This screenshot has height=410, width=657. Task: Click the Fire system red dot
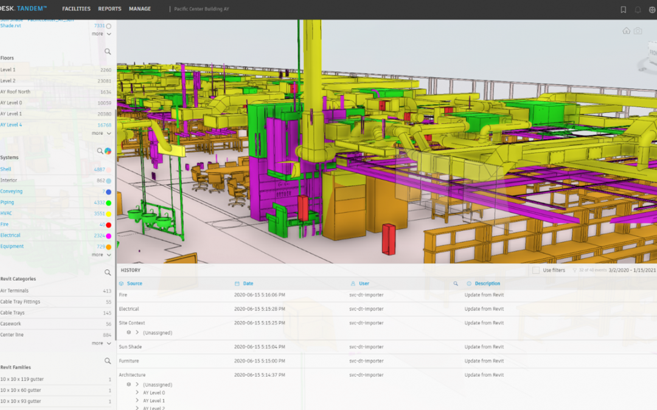108,225
